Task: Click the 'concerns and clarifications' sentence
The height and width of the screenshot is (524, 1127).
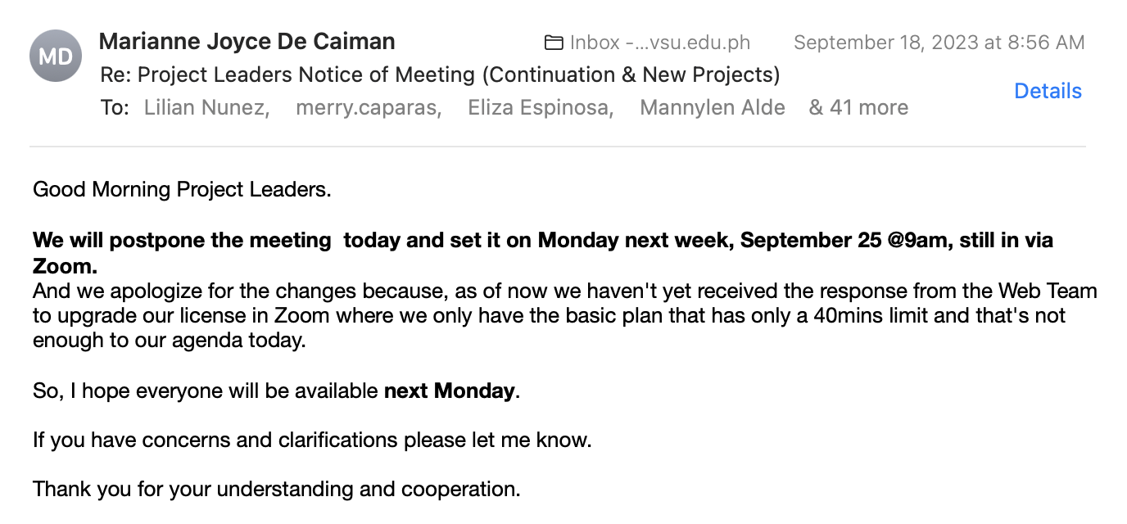Action: [312, 440]
